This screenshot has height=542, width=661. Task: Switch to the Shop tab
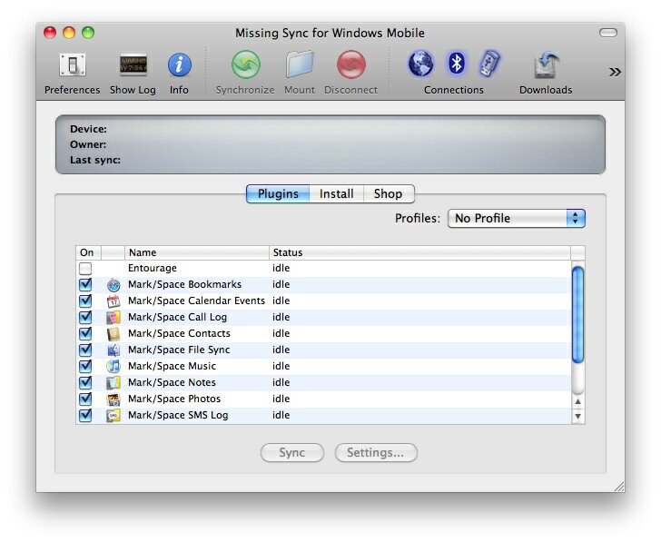pos(389,194)
